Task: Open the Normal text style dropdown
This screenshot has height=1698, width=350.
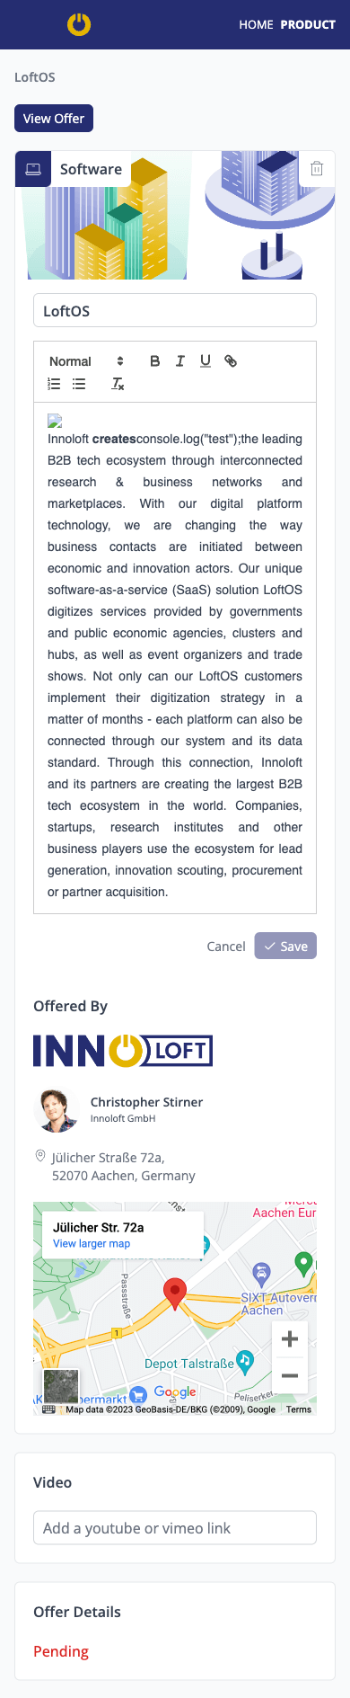Action: [86, 361]
